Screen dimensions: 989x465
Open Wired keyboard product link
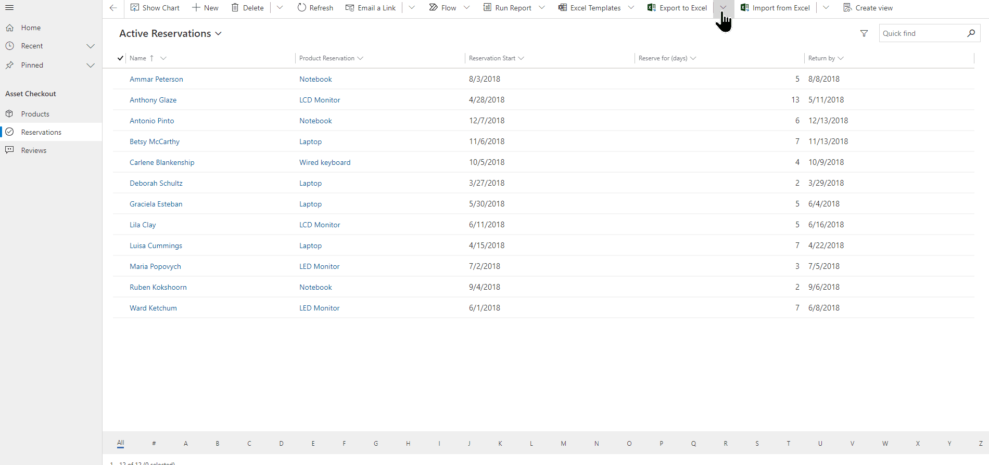pyautogui.click(x=325, y=162)
